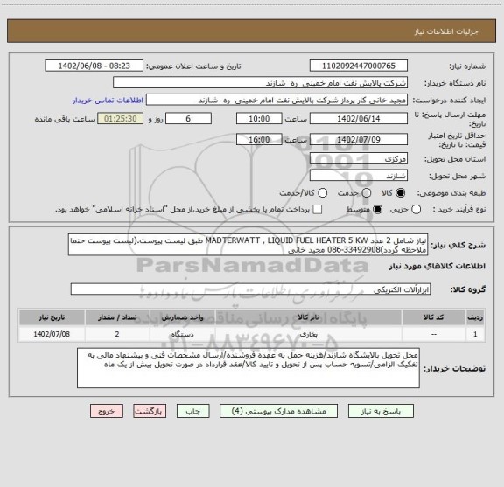Click the response deadline date 1402/06/14

point(359,119)
